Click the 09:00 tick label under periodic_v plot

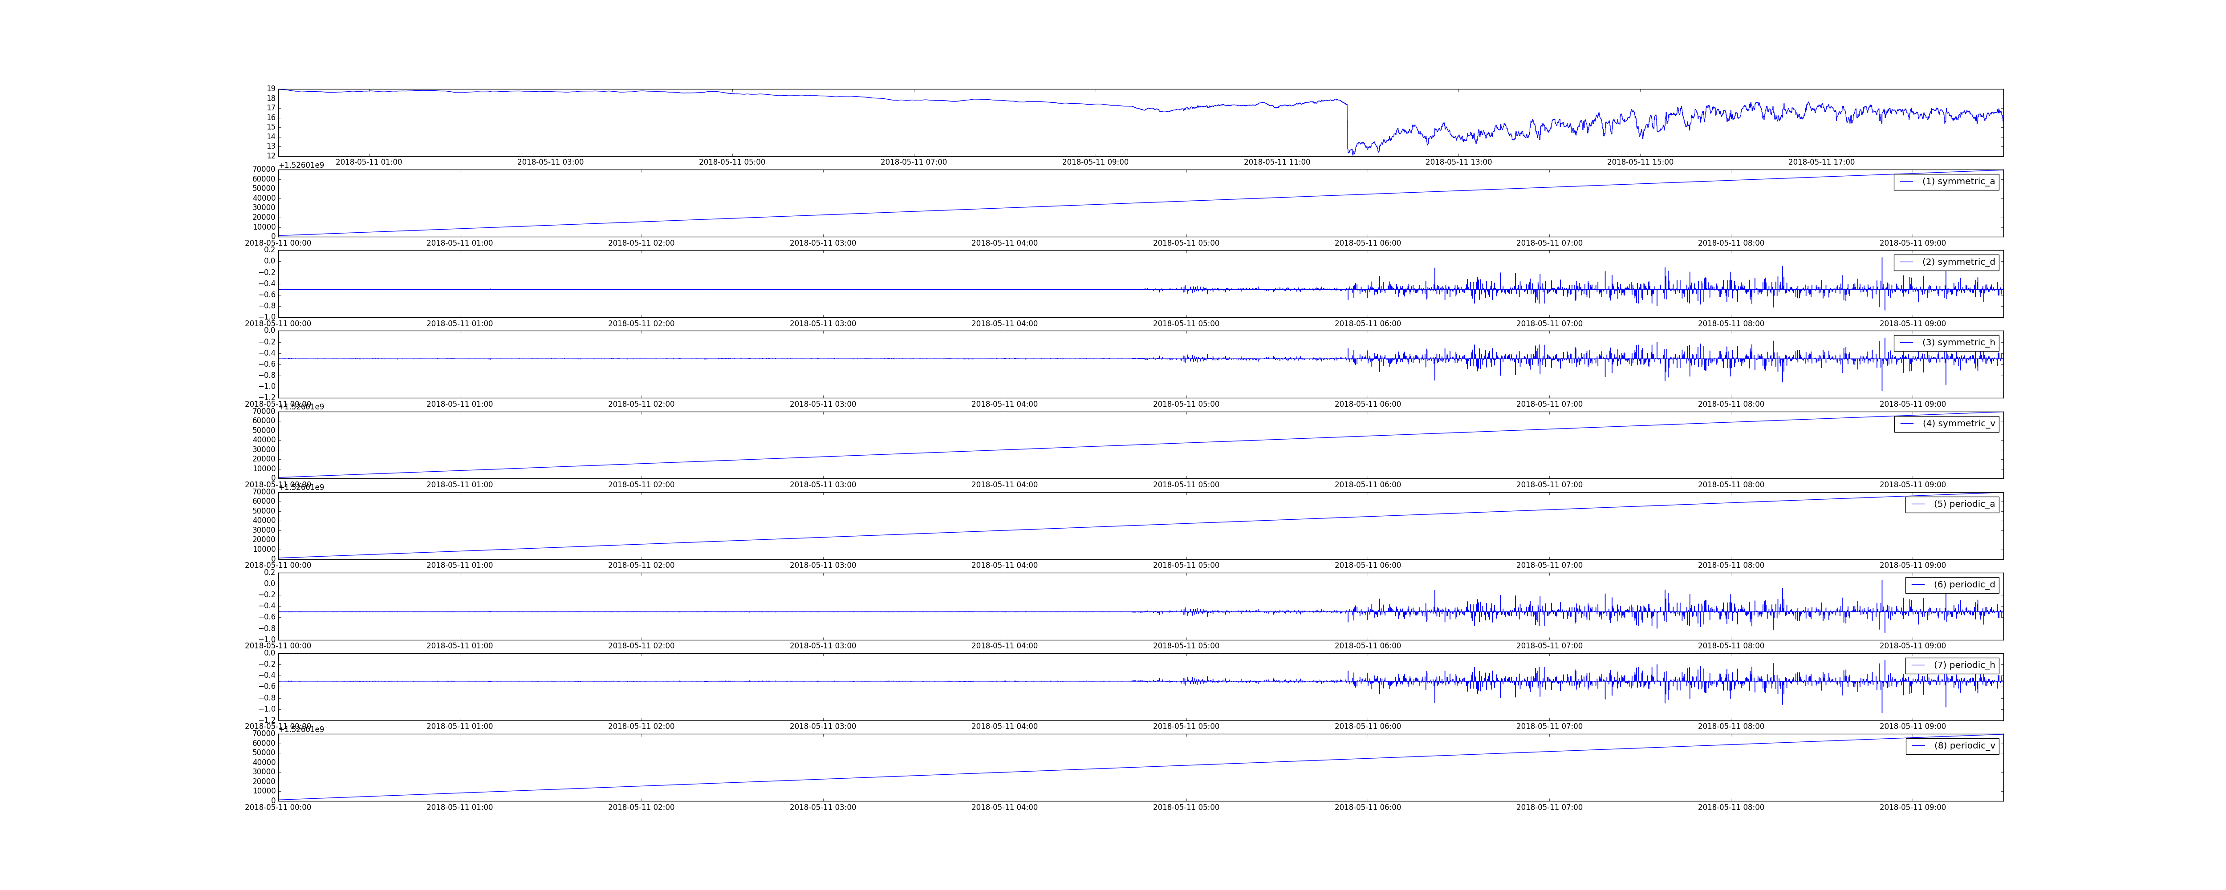tap(1913, 808)
